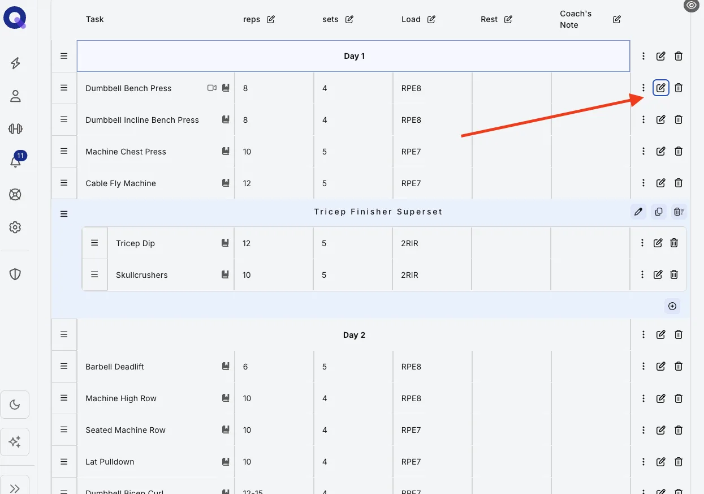Toggle the eye visibility icon
The height and width of the screenshot is (494, 704).
[x=691, y=6]
